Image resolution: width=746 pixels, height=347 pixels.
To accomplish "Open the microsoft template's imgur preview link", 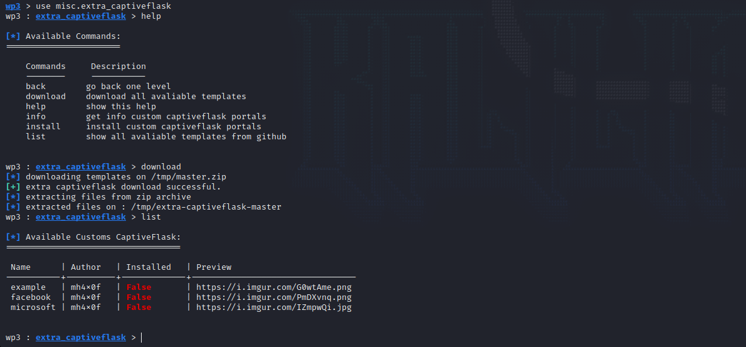I will point(274,307).
